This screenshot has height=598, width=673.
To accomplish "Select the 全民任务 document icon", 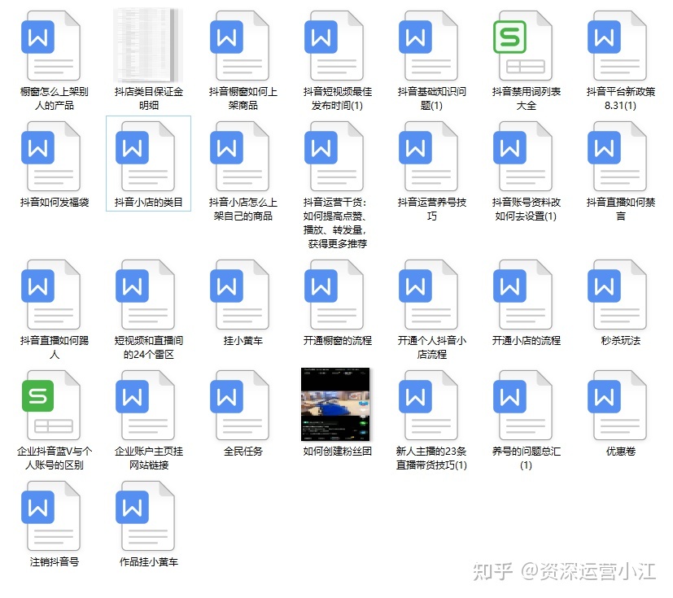I will (x=243, y=404).
